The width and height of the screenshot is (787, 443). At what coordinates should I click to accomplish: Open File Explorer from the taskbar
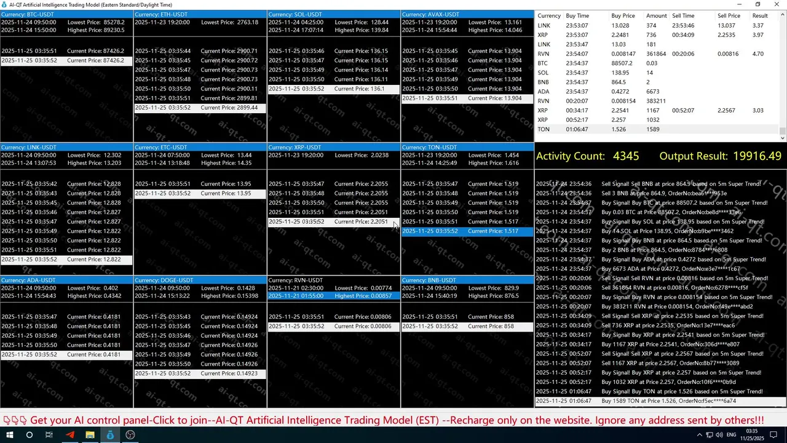(90, 434)
